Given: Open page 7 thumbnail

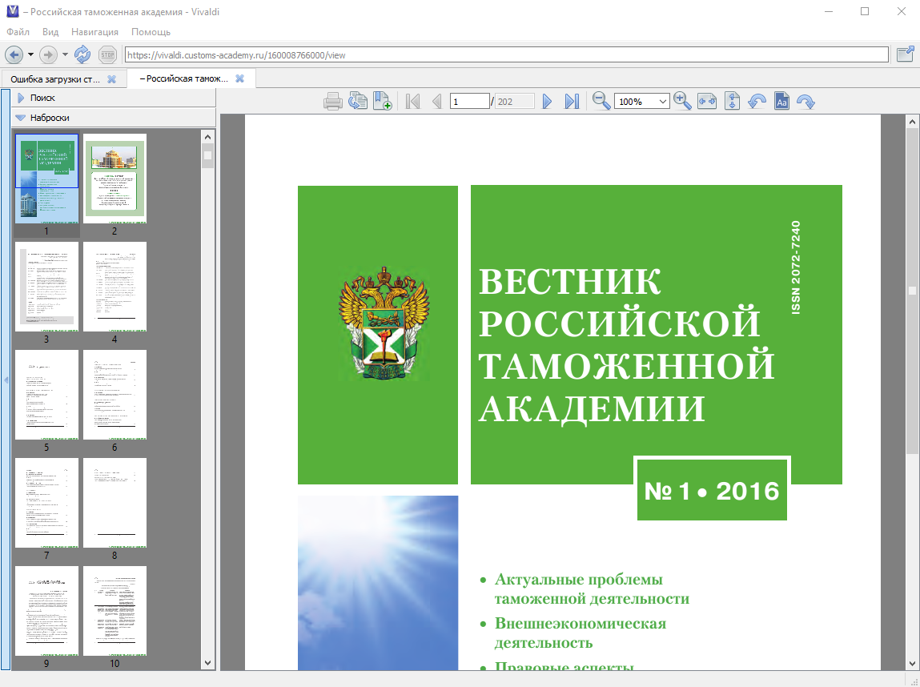Looking at the screenshot, I should coord(47,503).
